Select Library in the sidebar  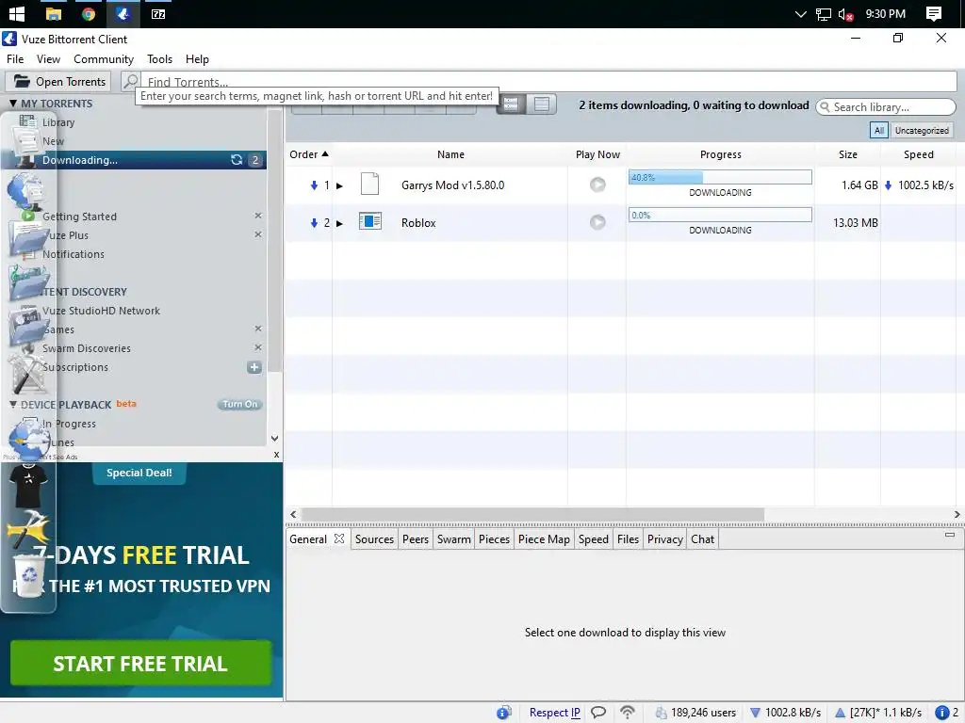58,122
